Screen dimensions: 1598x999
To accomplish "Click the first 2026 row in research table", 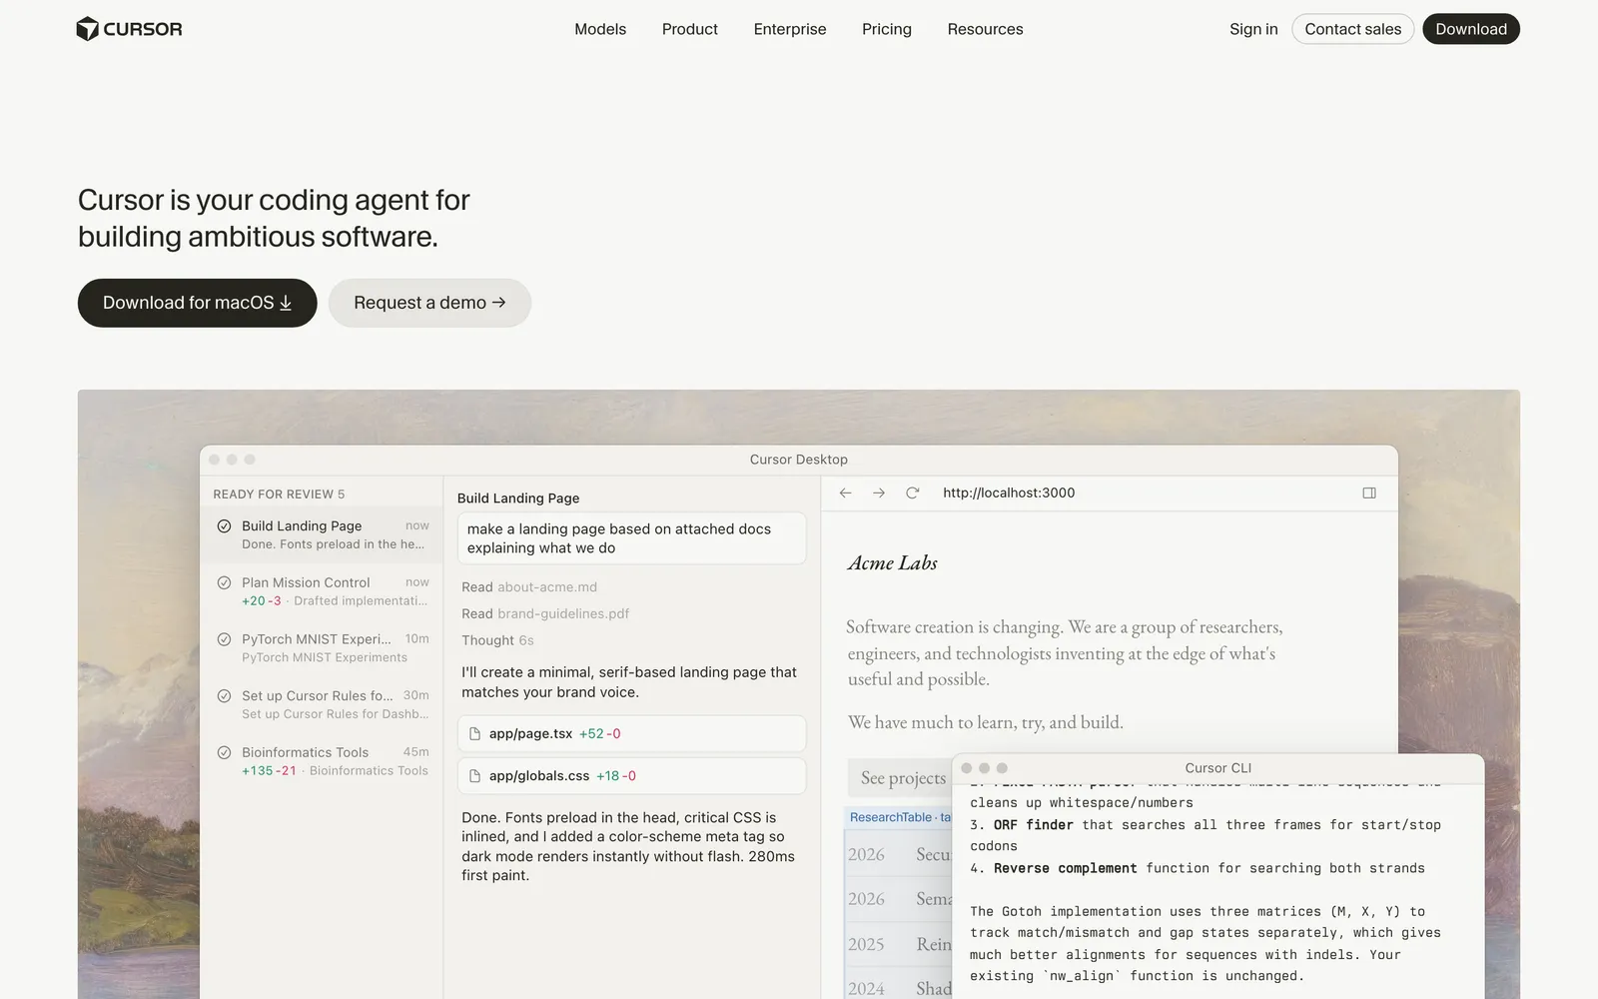I will click(898, 854).
